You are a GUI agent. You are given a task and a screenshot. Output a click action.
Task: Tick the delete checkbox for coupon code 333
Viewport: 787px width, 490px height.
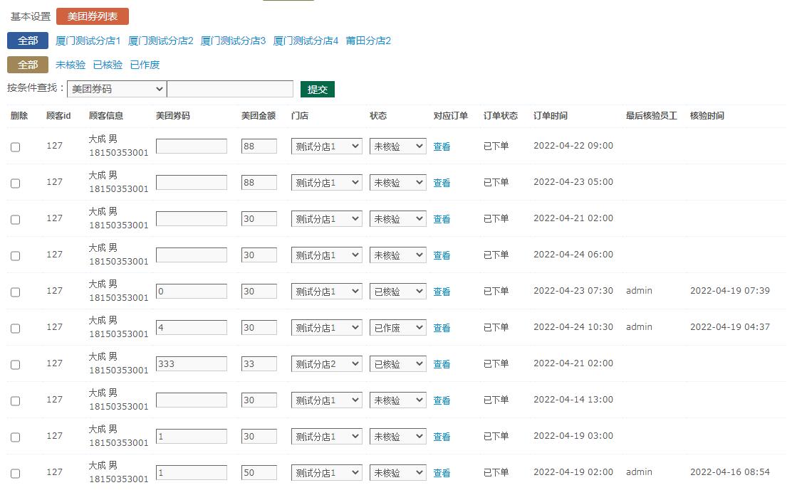coord(16,365)
